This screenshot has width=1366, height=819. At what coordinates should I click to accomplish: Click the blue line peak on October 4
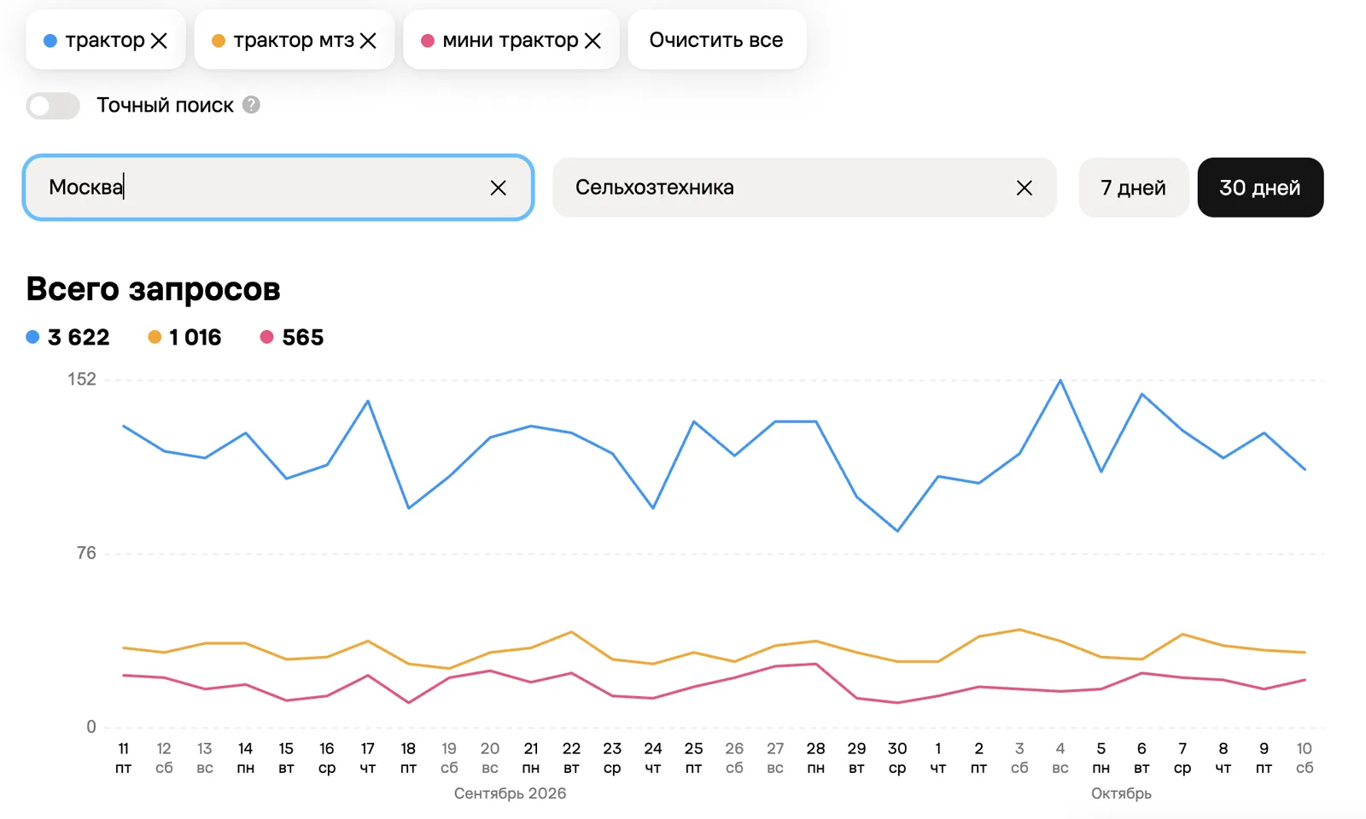click(x=1060, y=380)
